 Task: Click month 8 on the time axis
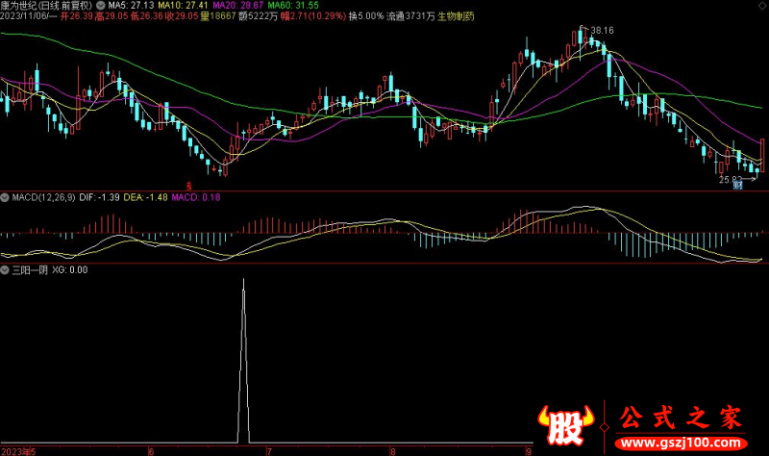pos(392,449)
